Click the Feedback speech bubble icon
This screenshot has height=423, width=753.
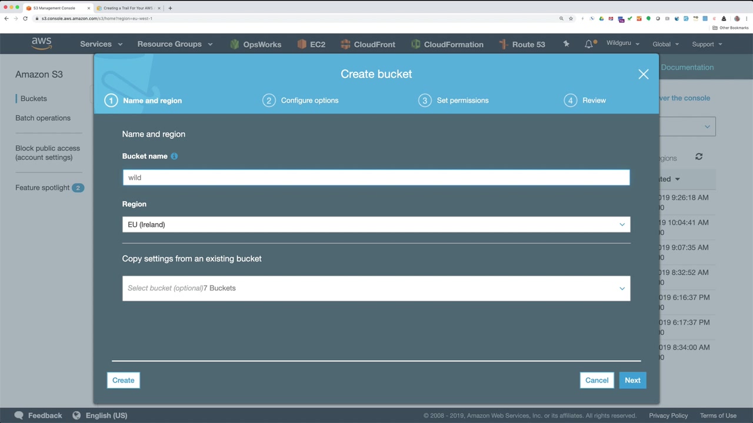(x=19, y=415)
